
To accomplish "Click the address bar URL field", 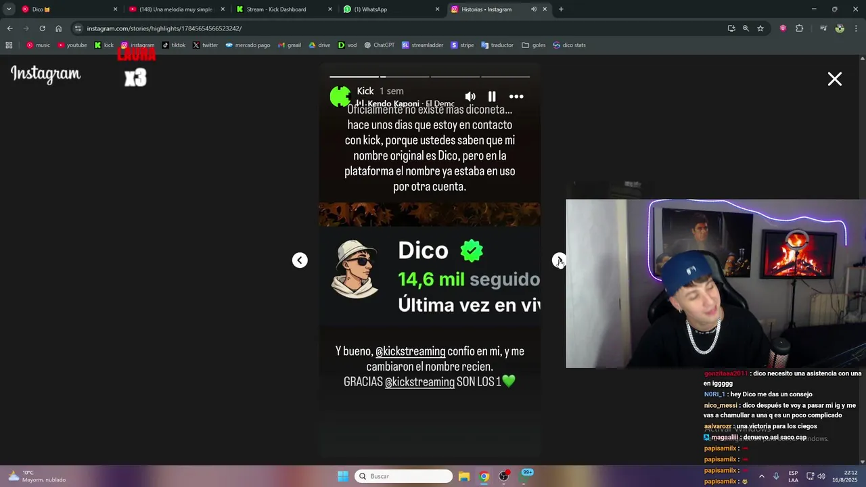I will click(399, 28).
